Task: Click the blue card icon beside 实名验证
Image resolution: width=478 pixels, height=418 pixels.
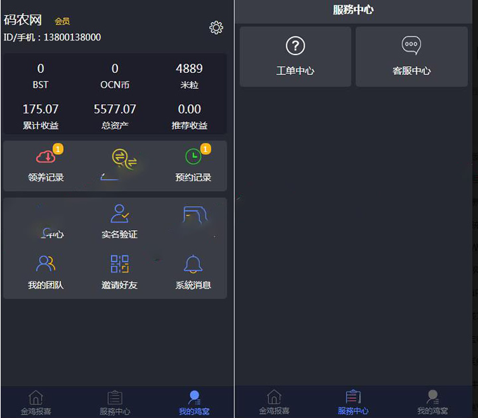Action: [195, 215]
